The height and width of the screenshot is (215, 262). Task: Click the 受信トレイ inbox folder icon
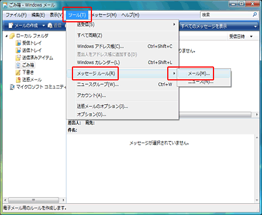point(18,43)
